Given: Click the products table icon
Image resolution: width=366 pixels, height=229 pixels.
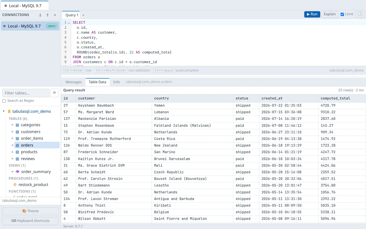Looking at the screenshot, I should pos(18,152).
